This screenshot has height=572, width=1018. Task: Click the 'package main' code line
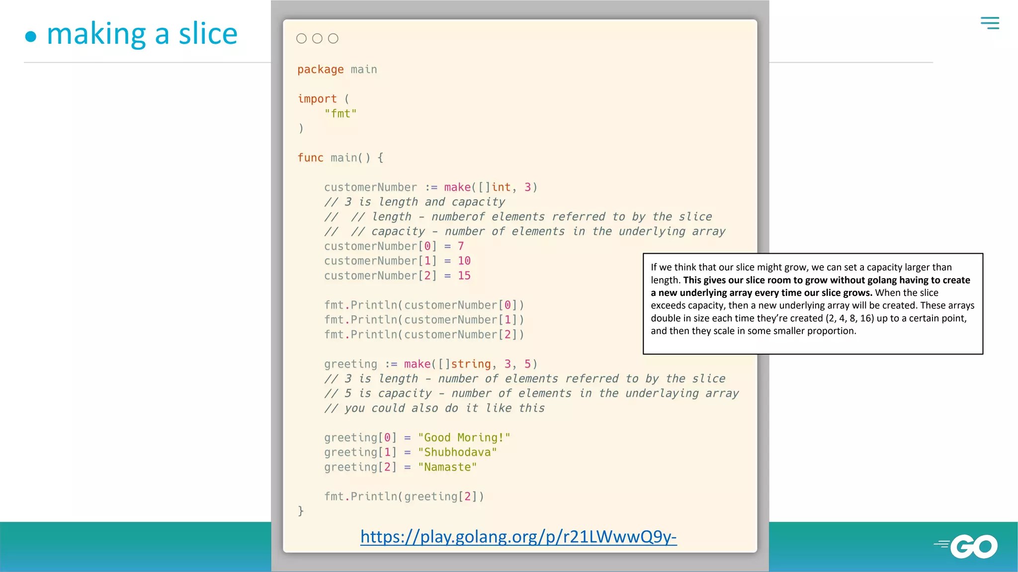click(337, 70)
